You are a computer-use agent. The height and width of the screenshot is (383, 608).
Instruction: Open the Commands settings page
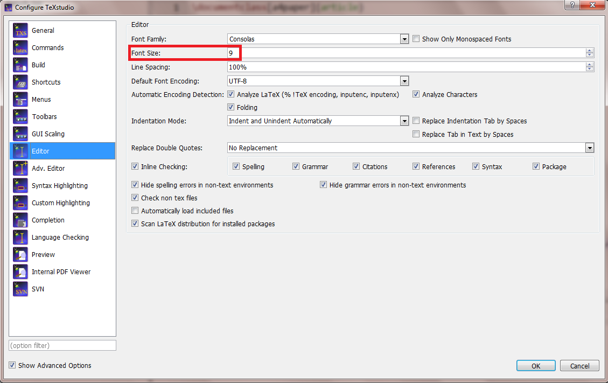pos(62,48)
